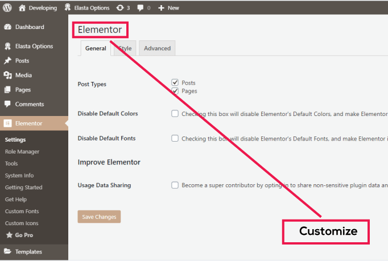
Task: Uncheck the Pages post type checkbox
Action: click(x=175, y=91)
